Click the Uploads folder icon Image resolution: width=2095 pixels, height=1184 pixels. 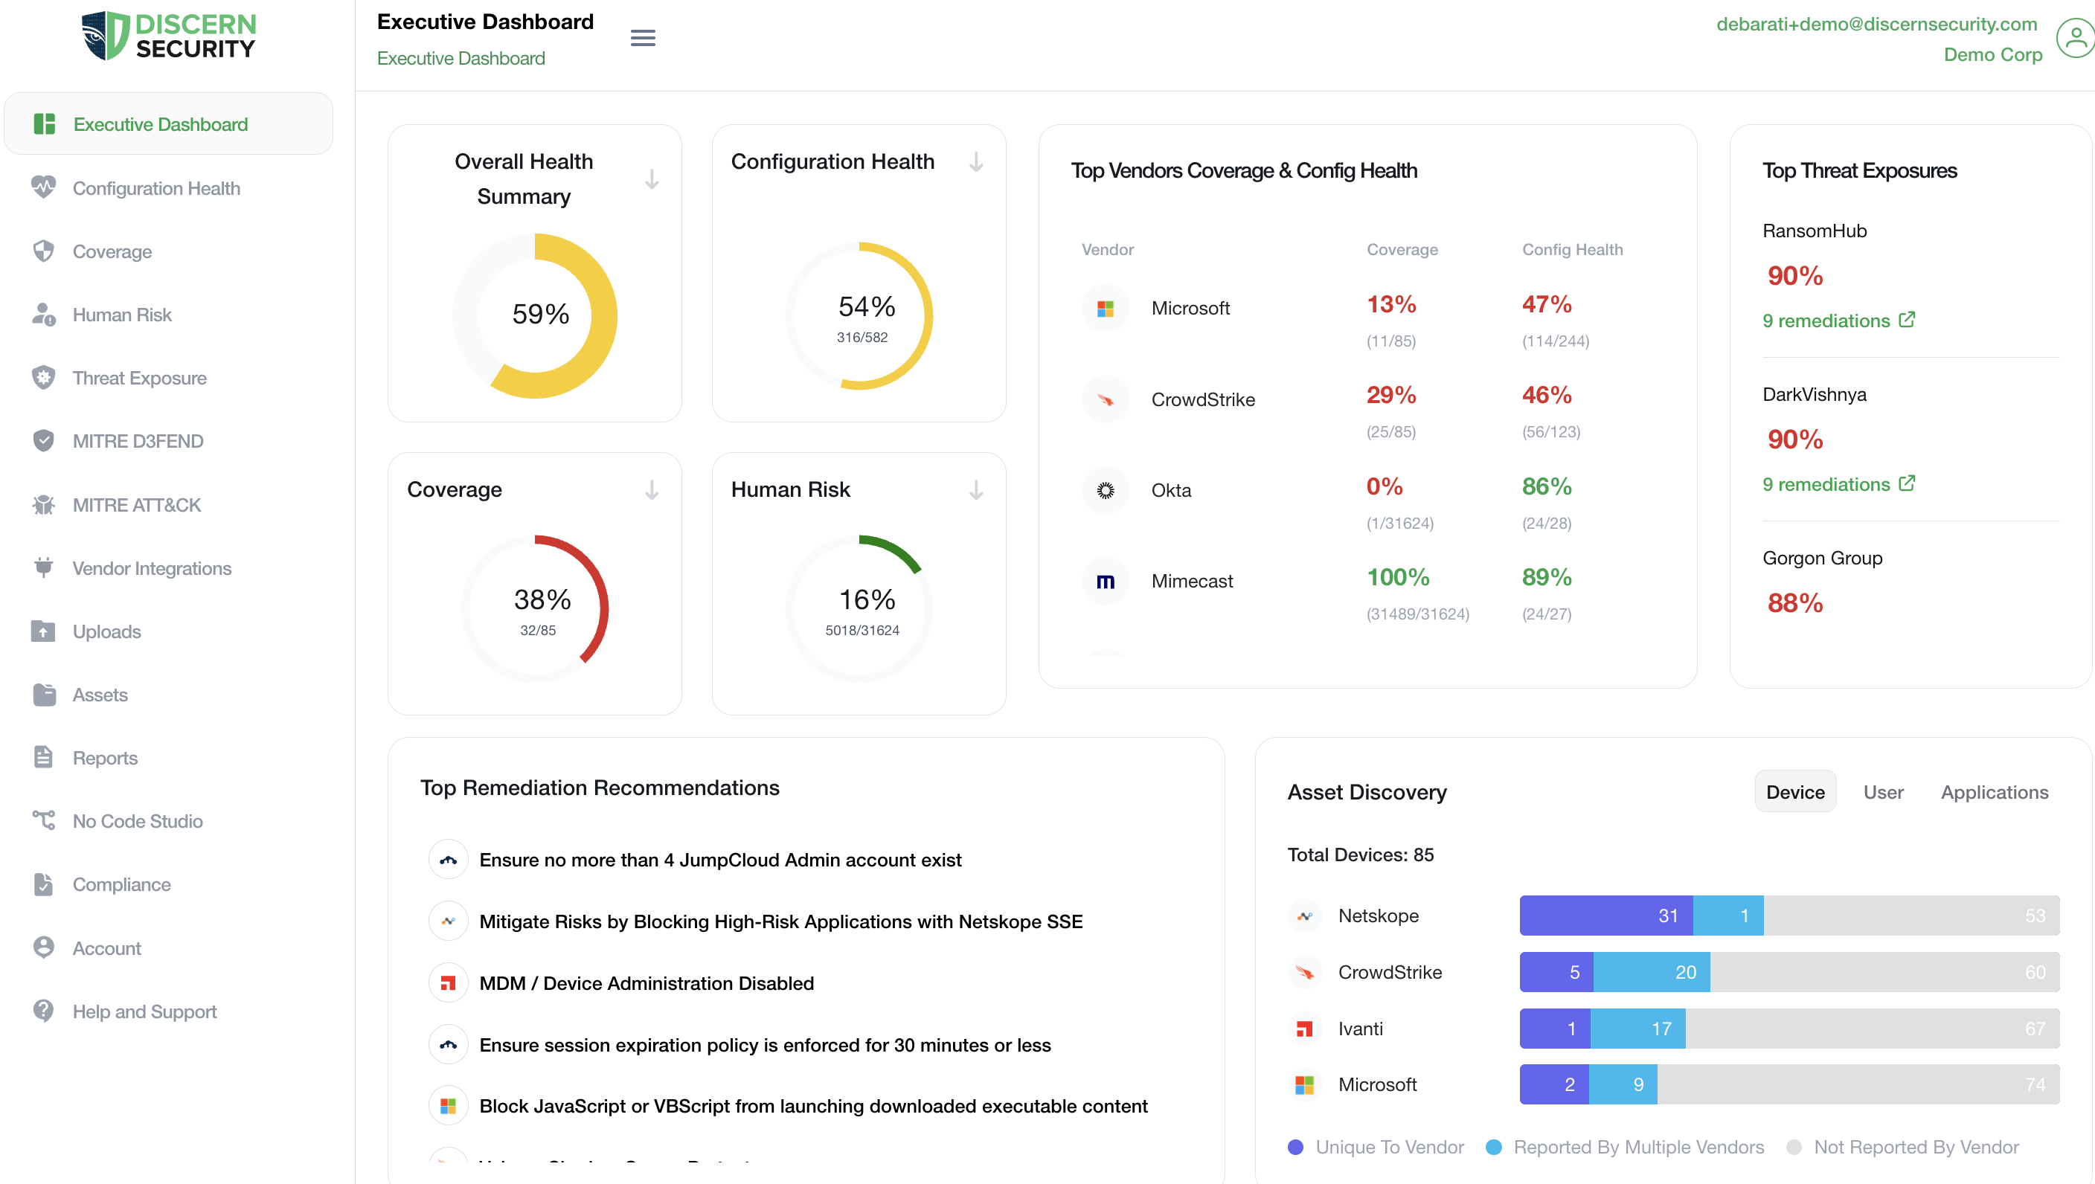tap(44, 631)
